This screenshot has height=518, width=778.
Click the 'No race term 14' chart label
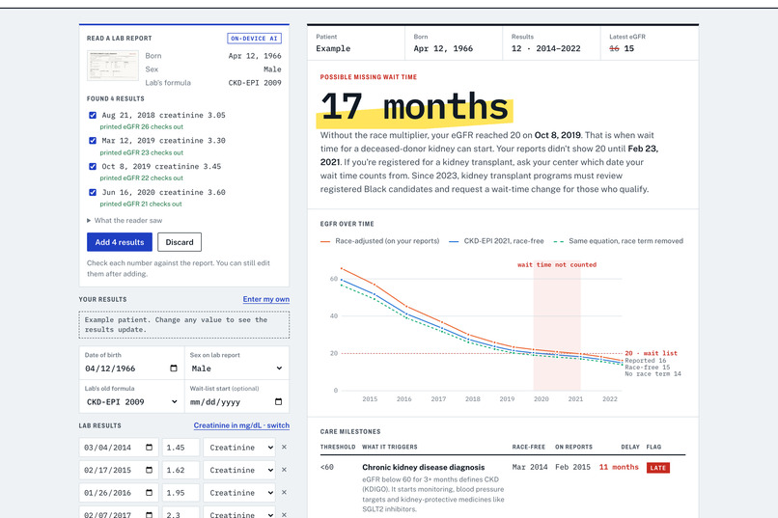click(653, 373)
